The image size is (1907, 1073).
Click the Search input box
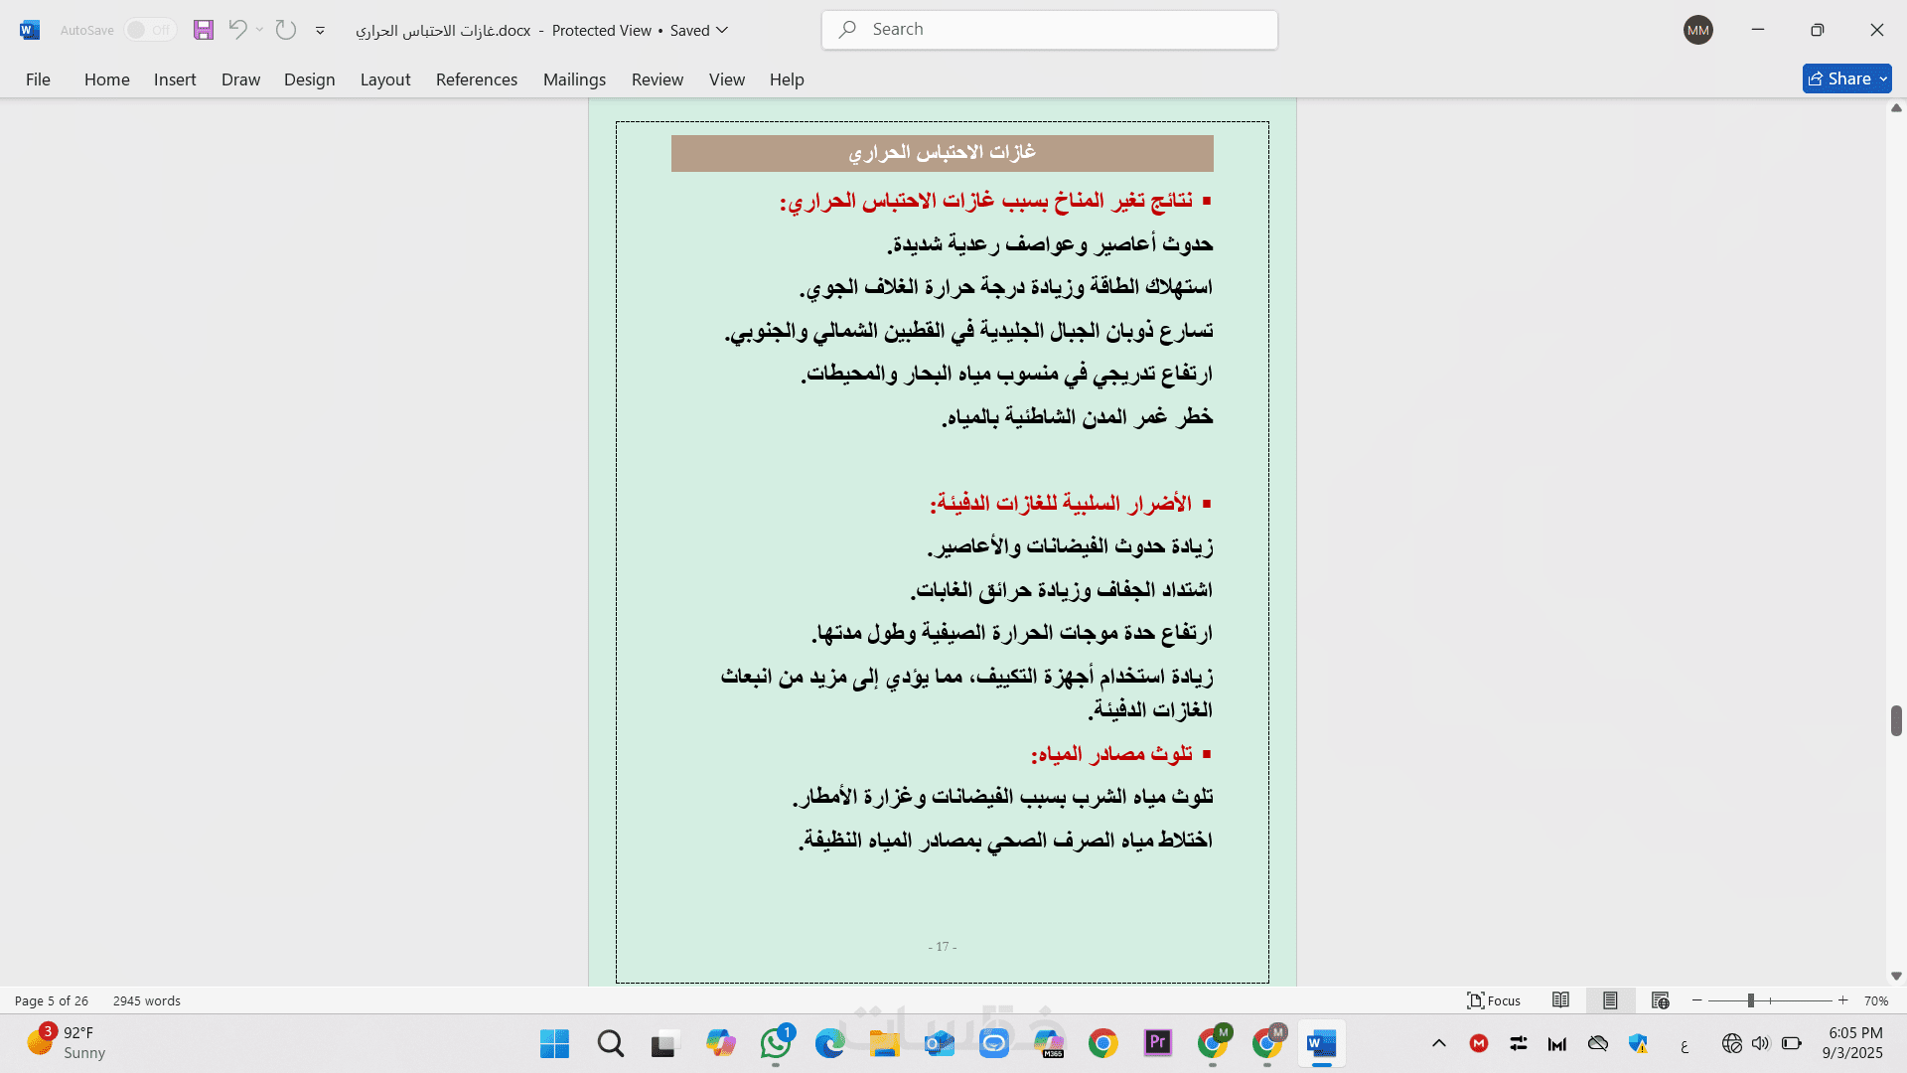tap(1049, 30)
